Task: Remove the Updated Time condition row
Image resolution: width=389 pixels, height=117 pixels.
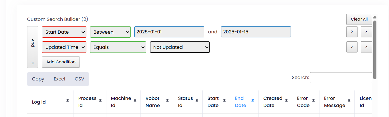Action: coord(366,47)
